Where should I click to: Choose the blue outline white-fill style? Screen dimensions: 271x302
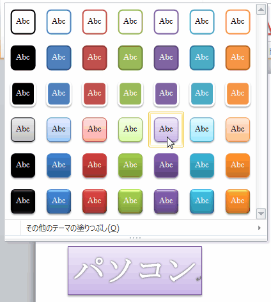pyautogui.click(x=59, y=22)
